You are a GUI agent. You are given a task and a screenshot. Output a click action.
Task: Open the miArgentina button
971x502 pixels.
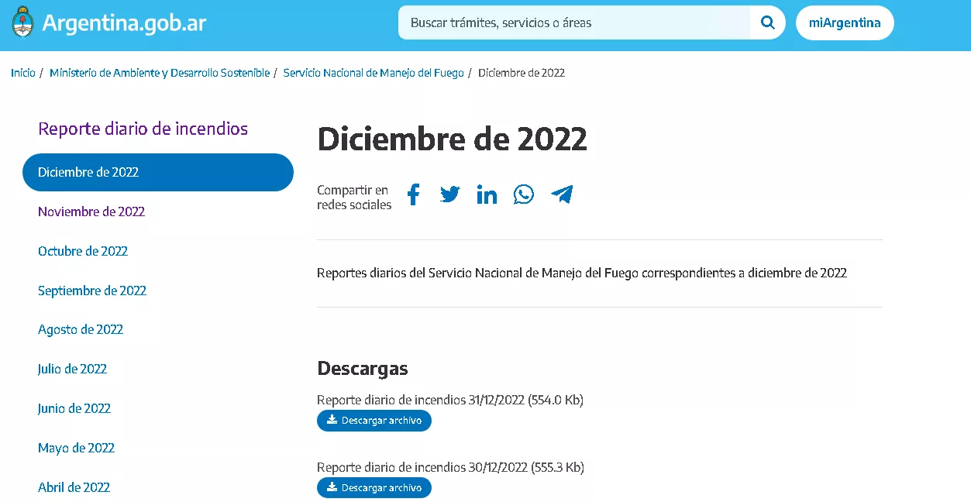pos(844,23)
